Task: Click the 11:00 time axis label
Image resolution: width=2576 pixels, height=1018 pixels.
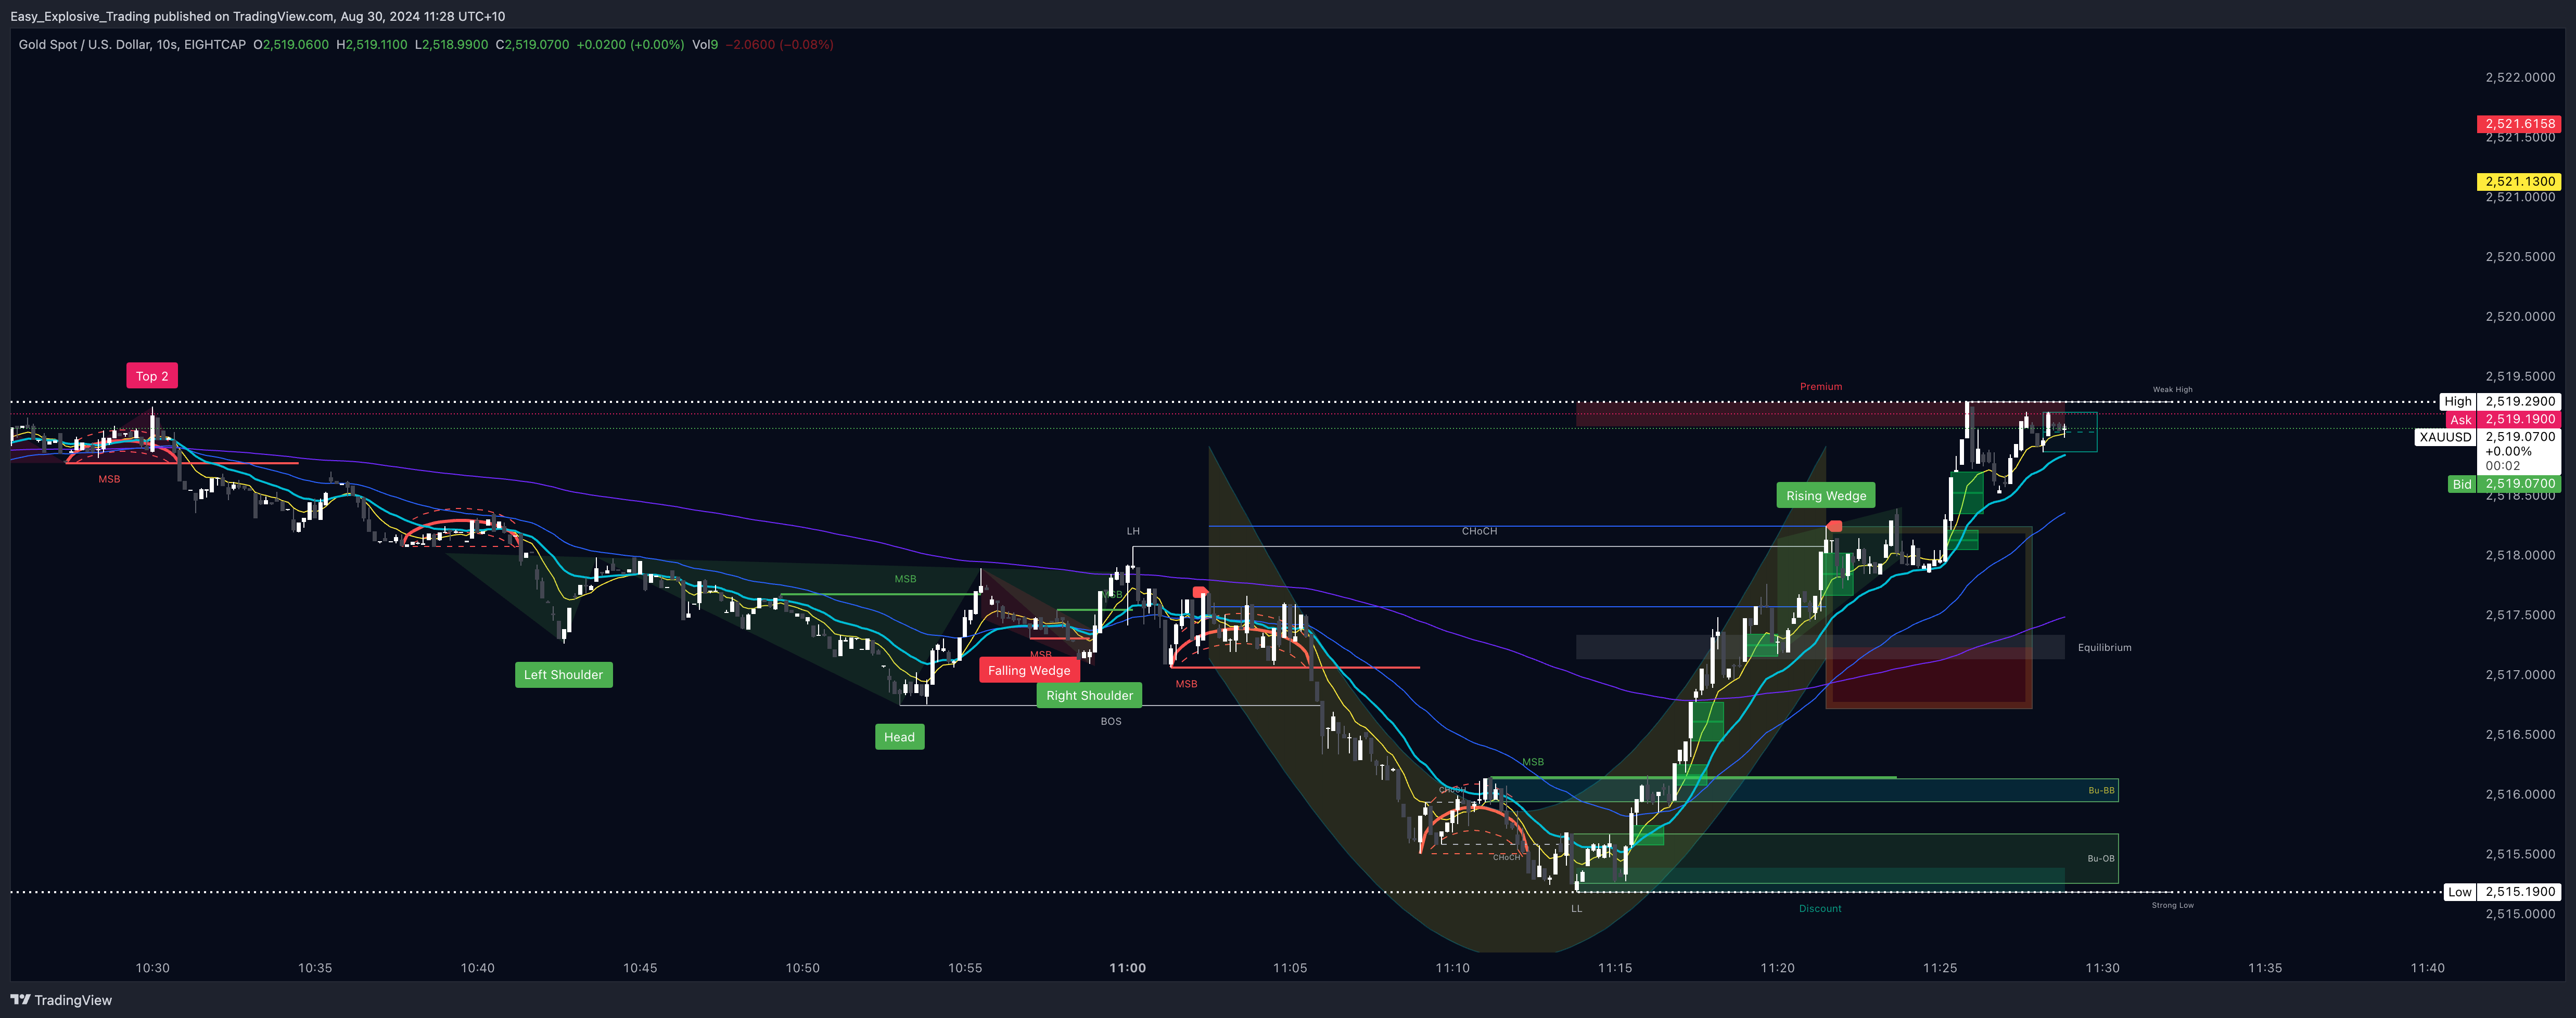Action: pyautogui.click(x=1127, y=968)
